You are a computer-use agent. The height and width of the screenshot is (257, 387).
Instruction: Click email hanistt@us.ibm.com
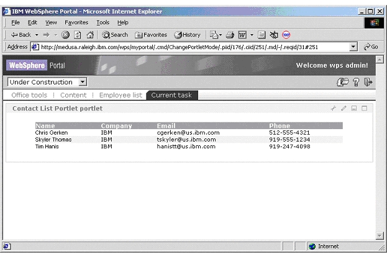pos(186,147)
